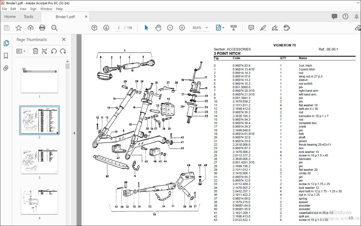Viewport: 361px width, 226px height.
Task: Close the Page Thumbnails panel
Action: [64, 39]
